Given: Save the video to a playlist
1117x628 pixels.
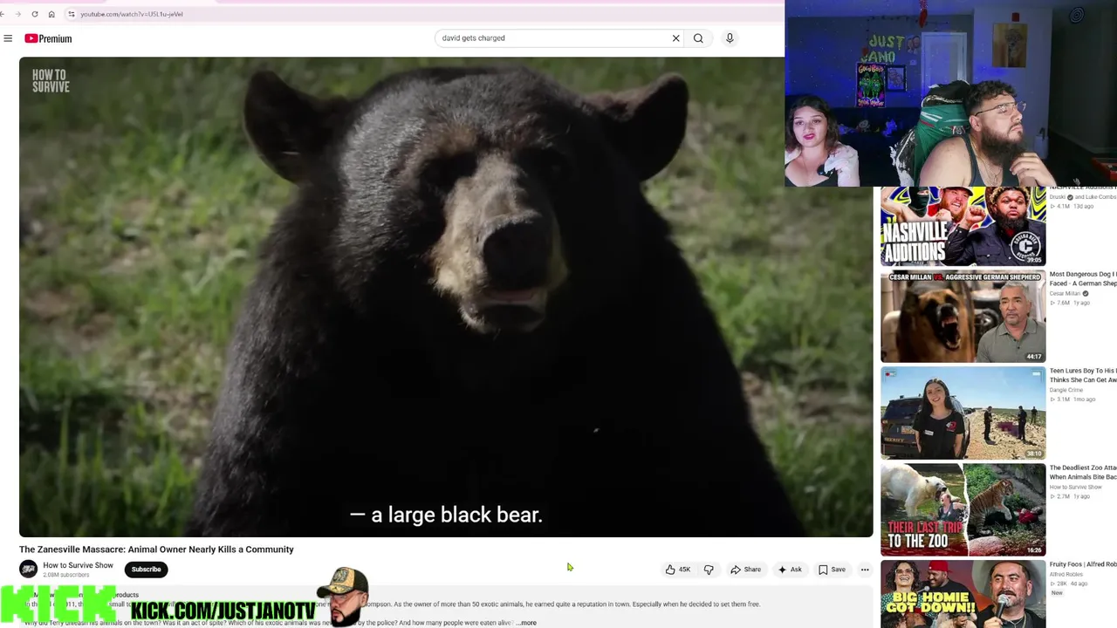Looking at the screenshot, I should 832,570.
